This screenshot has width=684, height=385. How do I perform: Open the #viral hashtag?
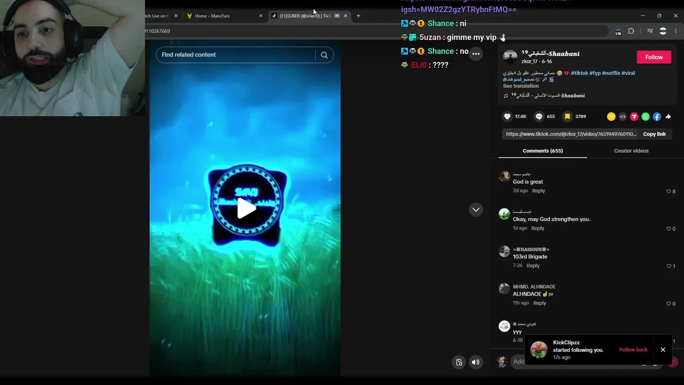click(628, 73)
